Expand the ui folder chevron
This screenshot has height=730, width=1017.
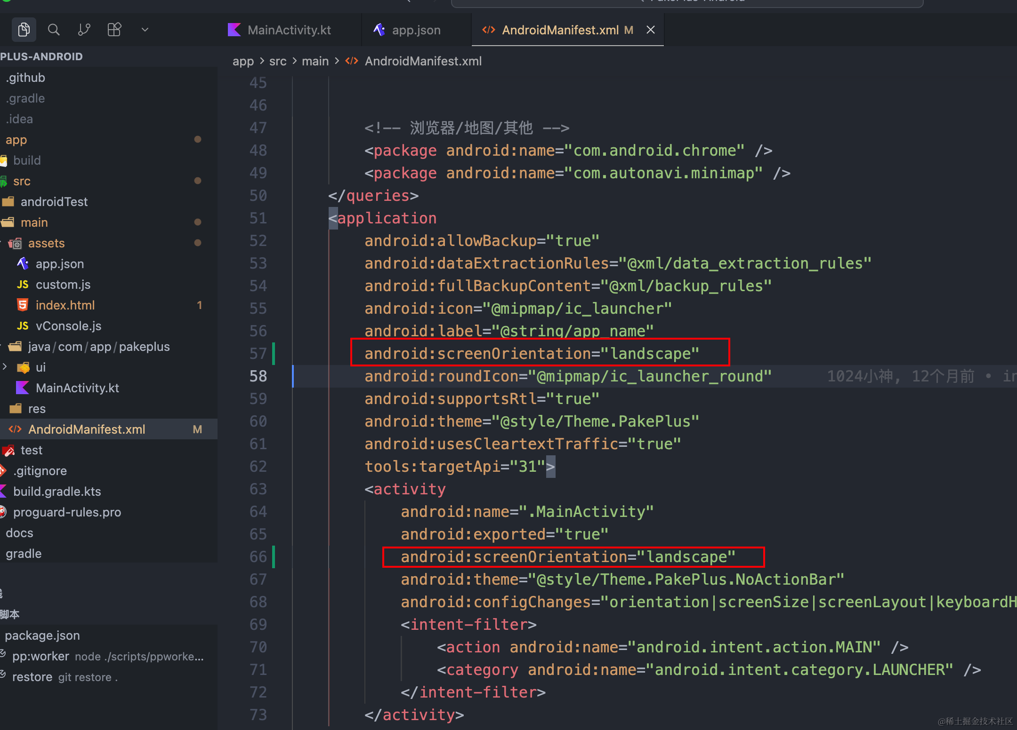5,367
